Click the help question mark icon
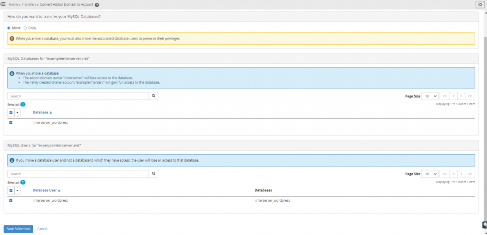This screenshot has width=487, height=235. pos(97,5)
